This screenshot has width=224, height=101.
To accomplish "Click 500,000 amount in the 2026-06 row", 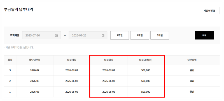I will (x=146, y=81).
